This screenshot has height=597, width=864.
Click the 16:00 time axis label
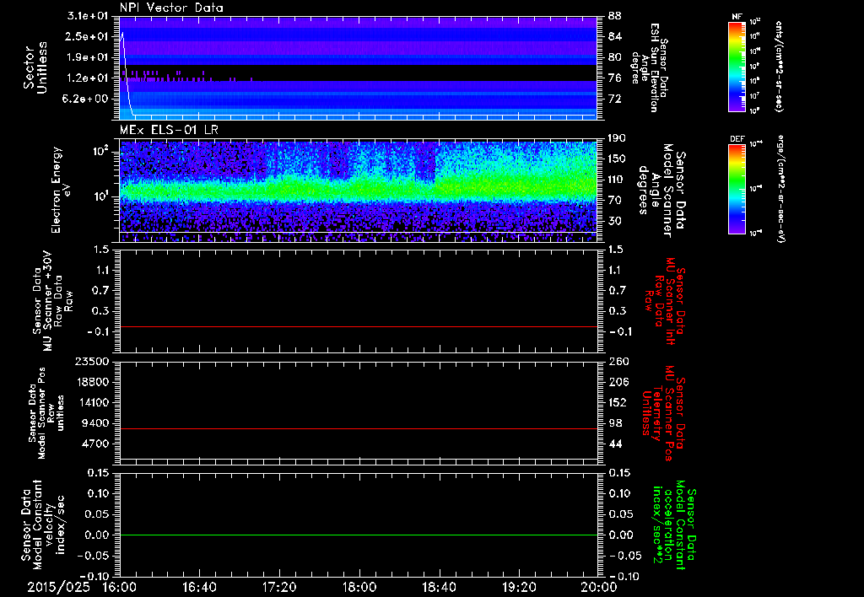[x=120, y=587]
